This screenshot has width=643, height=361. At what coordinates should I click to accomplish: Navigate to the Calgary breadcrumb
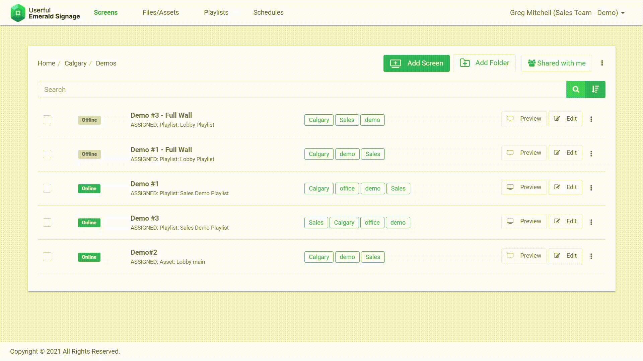pos(75,63)
